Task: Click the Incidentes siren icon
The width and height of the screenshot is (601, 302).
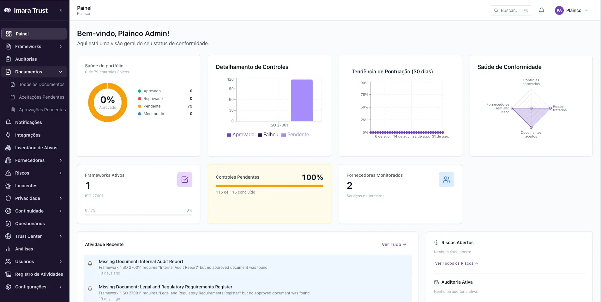Action: coord(9,186)
